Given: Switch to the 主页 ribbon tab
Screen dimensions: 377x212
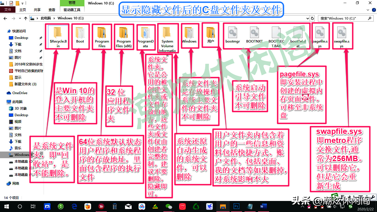Looking at the screenshot, I should 23,10.
